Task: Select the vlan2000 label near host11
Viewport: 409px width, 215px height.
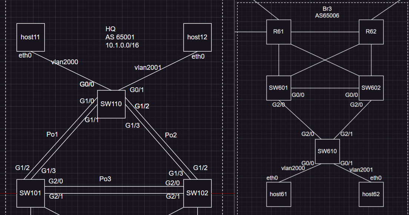Action: 65,62
